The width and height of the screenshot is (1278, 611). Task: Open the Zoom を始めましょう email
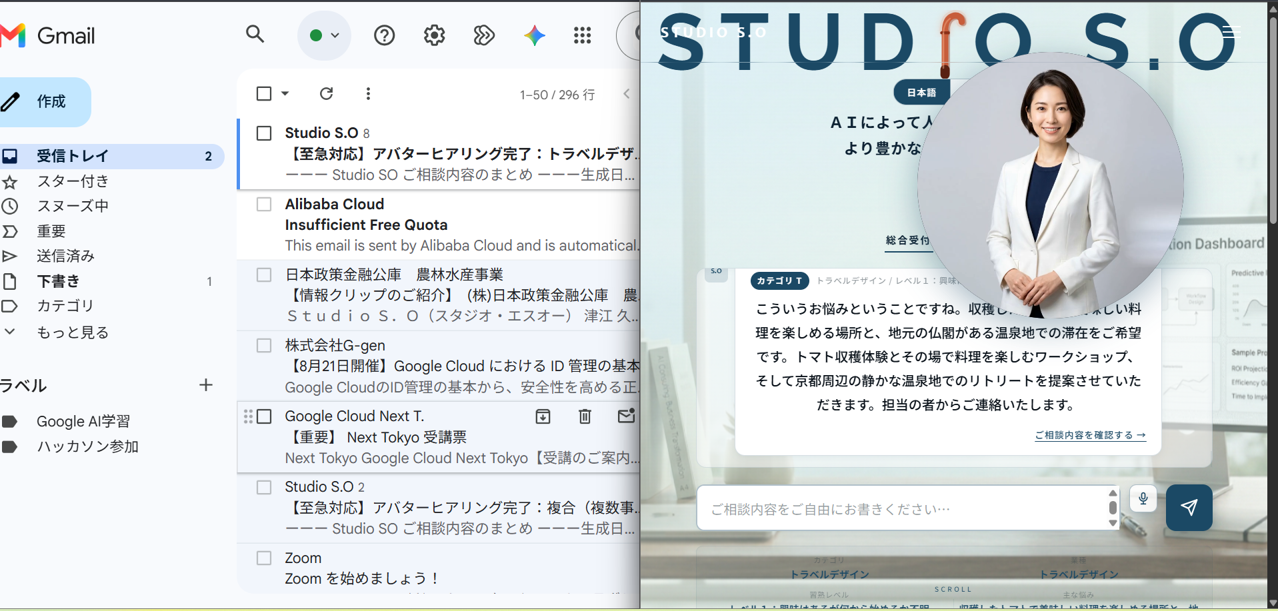coord(439,568)
